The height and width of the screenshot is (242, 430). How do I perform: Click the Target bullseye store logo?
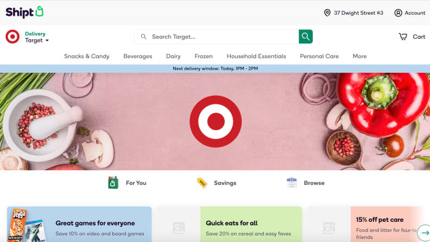coord(12,36)
